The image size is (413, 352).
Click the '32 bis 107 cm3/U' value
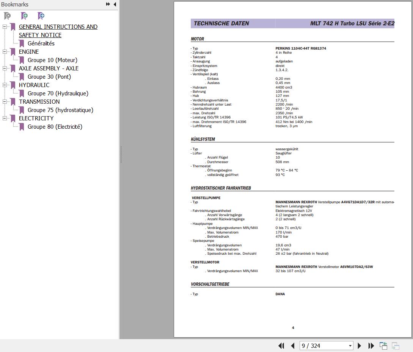[x=291, y=271]
